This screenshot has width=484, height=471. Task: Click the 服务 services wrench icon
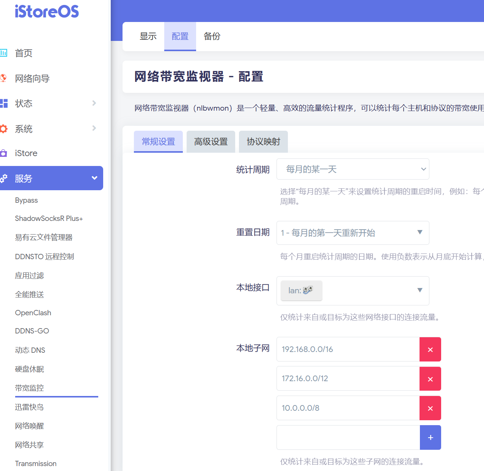tap(5, 178)
